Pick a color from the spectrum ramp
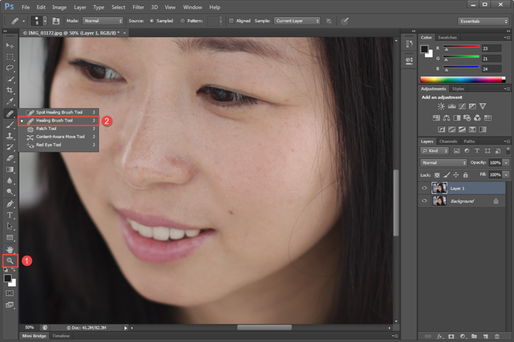 (x=463, y=80)
